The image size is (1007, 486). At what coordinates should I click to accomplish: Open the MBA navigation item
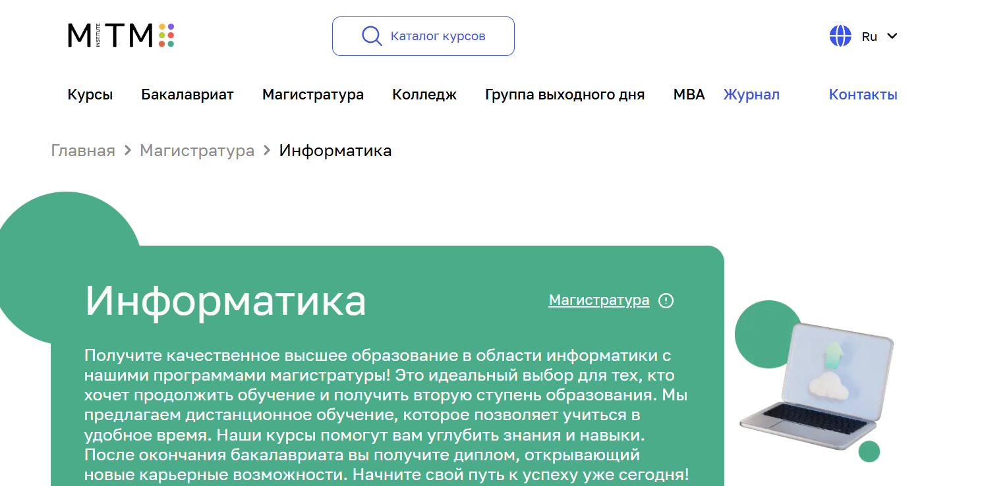click(x=689, y=95)
